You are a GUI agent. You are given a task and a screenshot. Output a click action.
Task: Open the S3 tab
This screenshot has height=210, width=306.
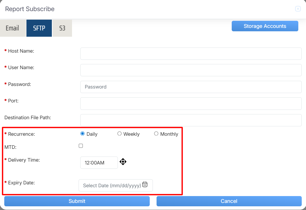[x=62, y=28]
